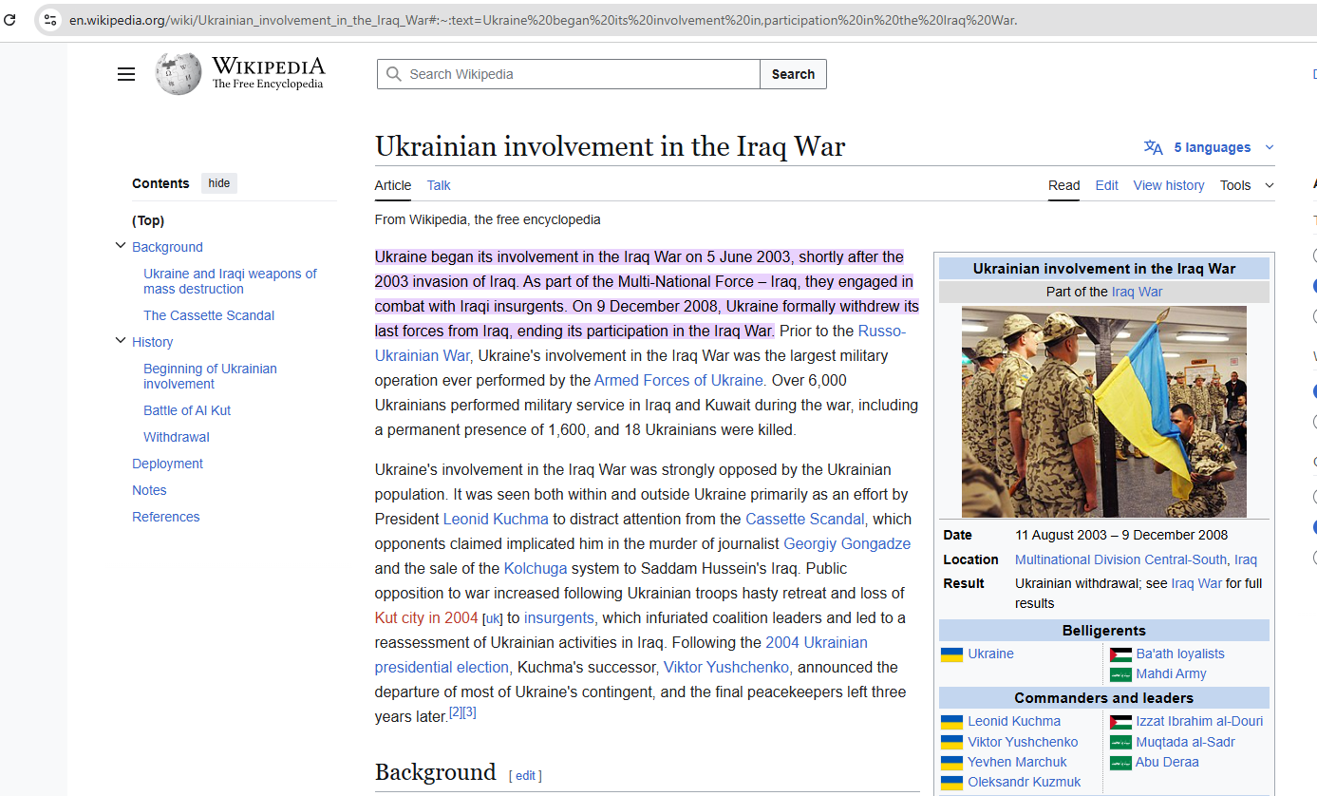Collapse the History section in contents
The width and height of the screenshot is (1317, 796).
pos(121,341)
